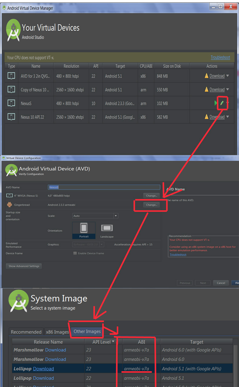Switch to the x86 Images tab
Screen dimensions: 239x387
point(57,332)
